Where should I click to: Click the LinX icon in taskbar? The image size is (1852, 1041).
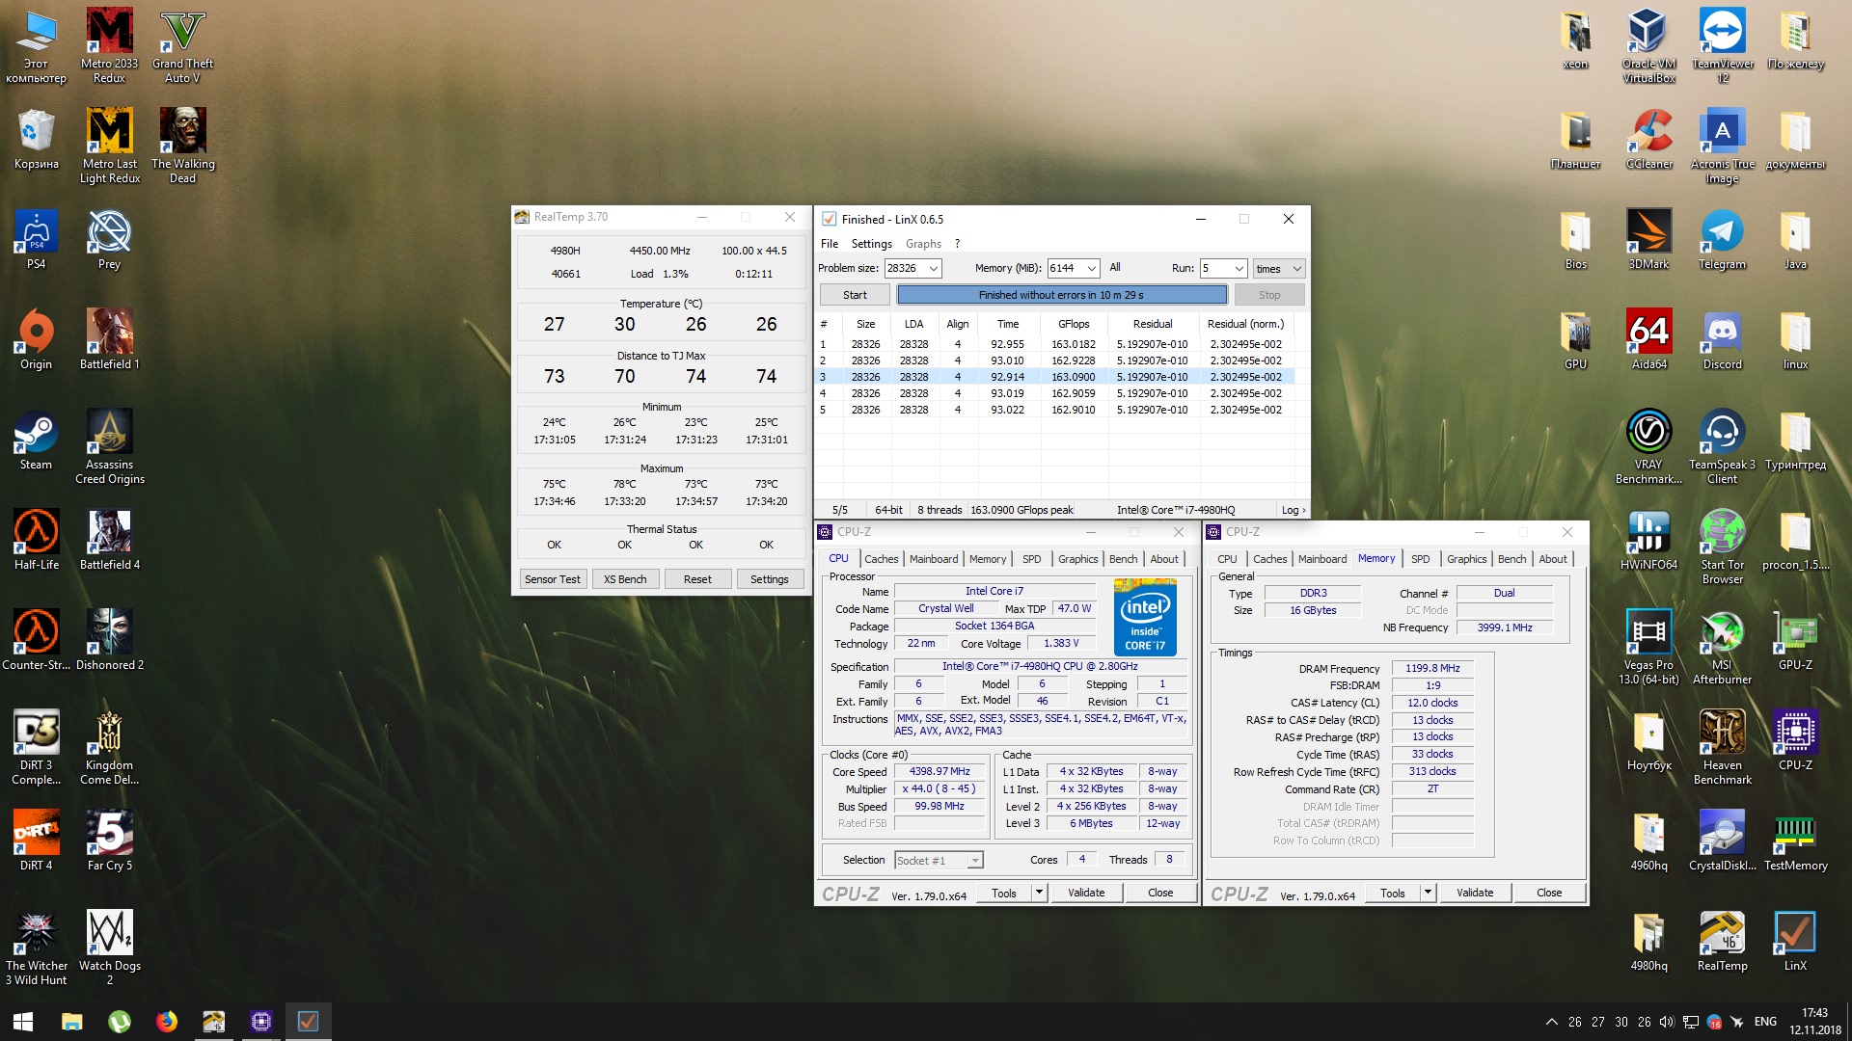[308, 1021]
